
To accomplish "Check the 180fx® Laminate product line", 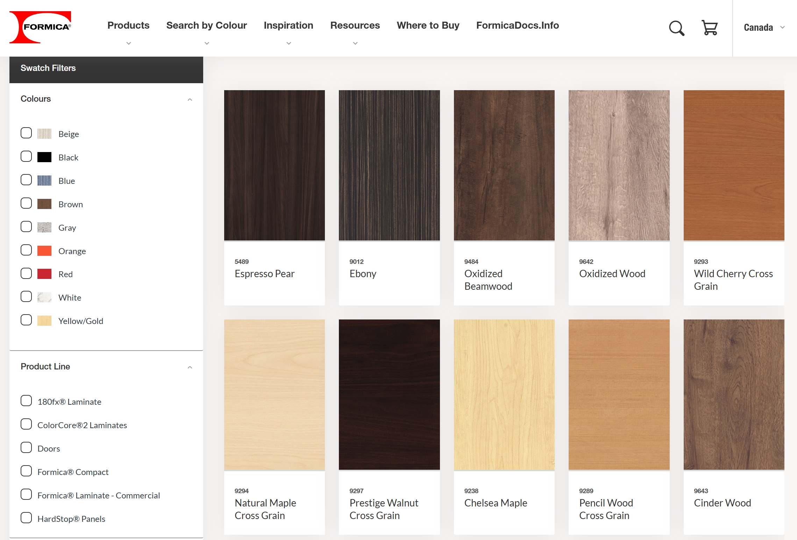I will 26,401.
